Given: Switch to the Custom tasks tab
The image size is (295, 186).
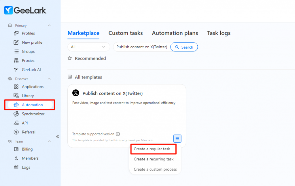Looking at the screenshot, I should click(126, 33).
